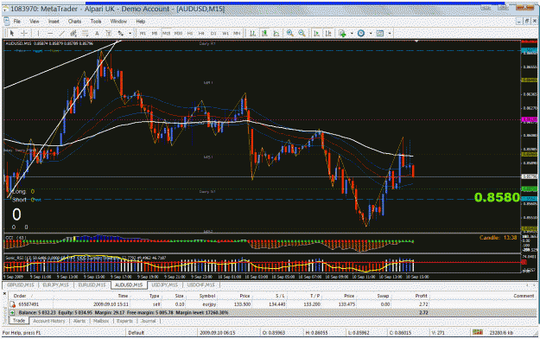This screenshot has height=339, width=540.
Task: Open the periodicity dropdown arrow
Action: (371, 34)
